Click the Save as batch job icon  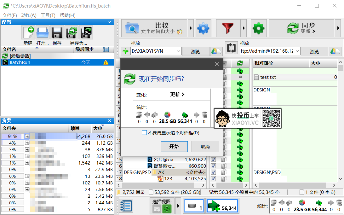tap(86, 32)
